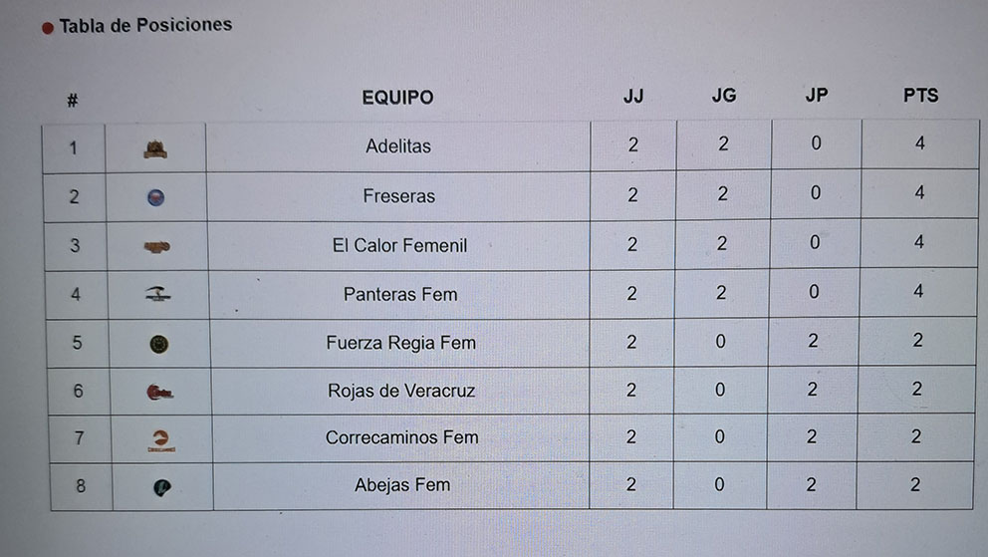
Task: Click the Adelitas team logo icon
Action: tap(155, 149)
